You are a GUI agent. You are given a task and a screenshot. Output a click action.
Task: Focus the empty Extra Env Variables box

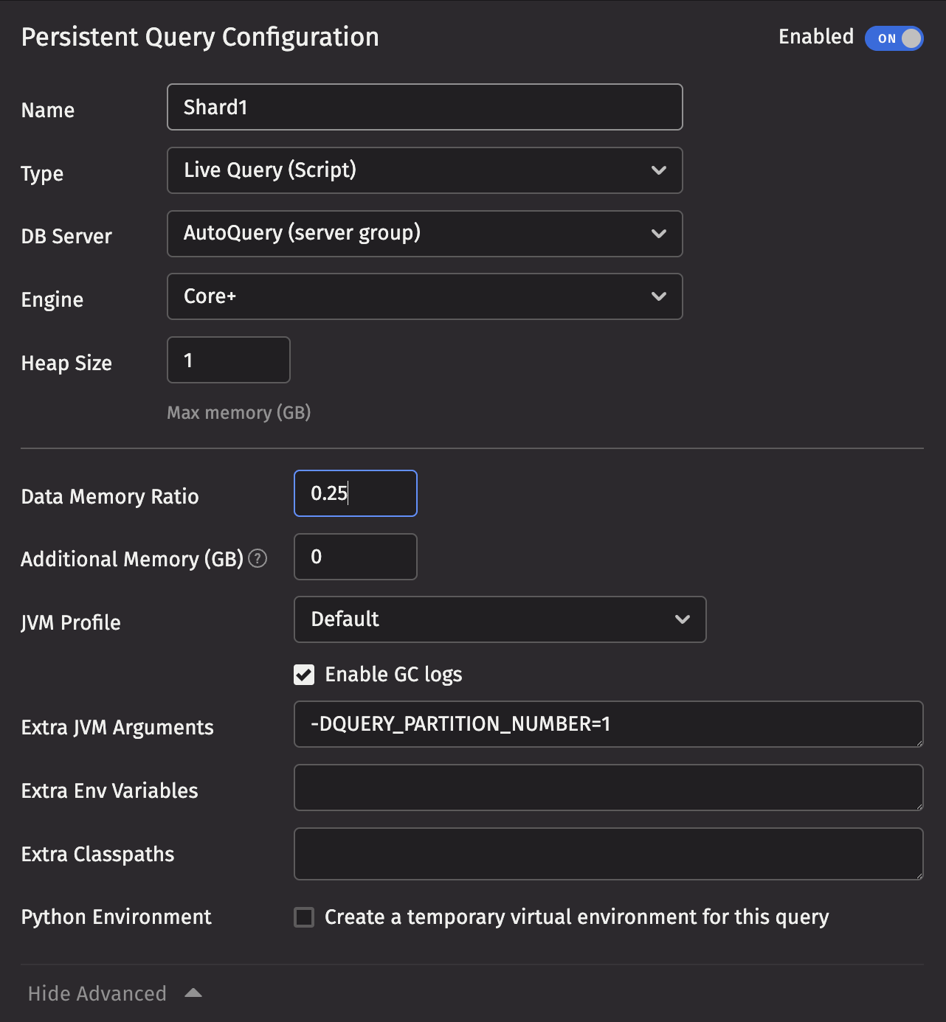[607, 788]
